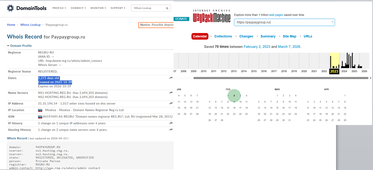Click the "Saved 70 times" text
Viewport: 373px width, 170px height.
(x=217, y=46)
